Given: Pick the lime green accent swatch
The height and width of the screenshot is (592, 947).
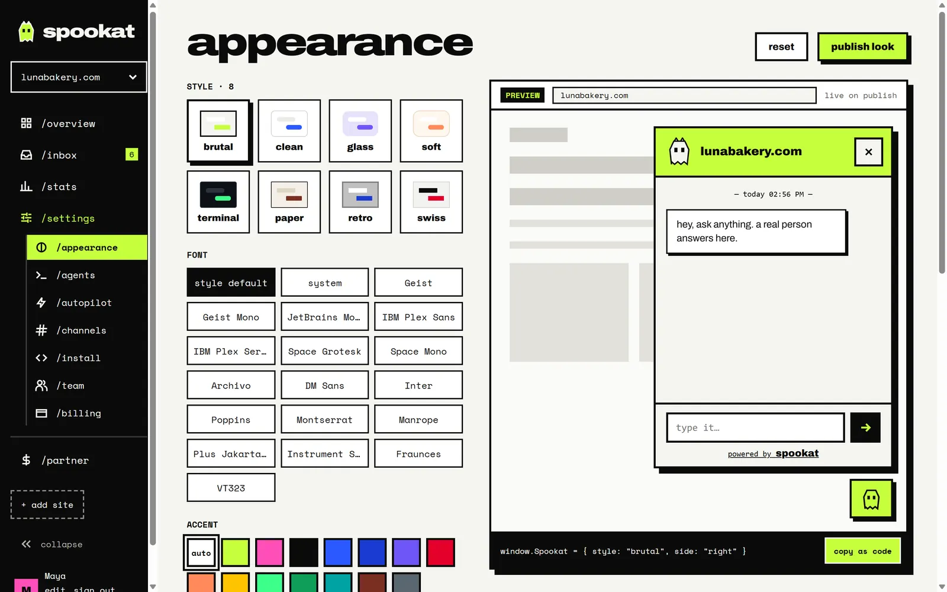Looking at the screenshot, I should (236, 553).
